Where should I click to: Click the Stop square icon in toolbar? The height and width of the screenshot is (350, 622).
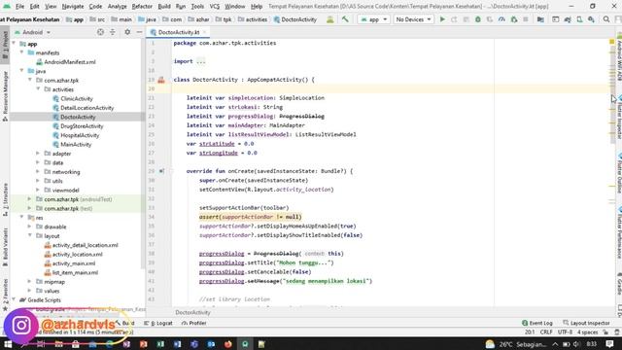click(526, 19)
